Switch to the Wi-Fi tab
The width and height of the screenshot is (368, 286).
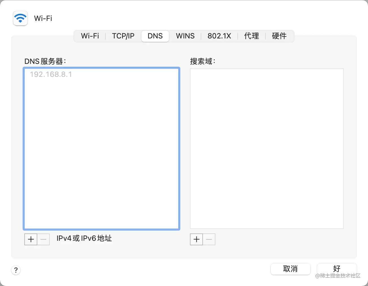coord(90,36)
